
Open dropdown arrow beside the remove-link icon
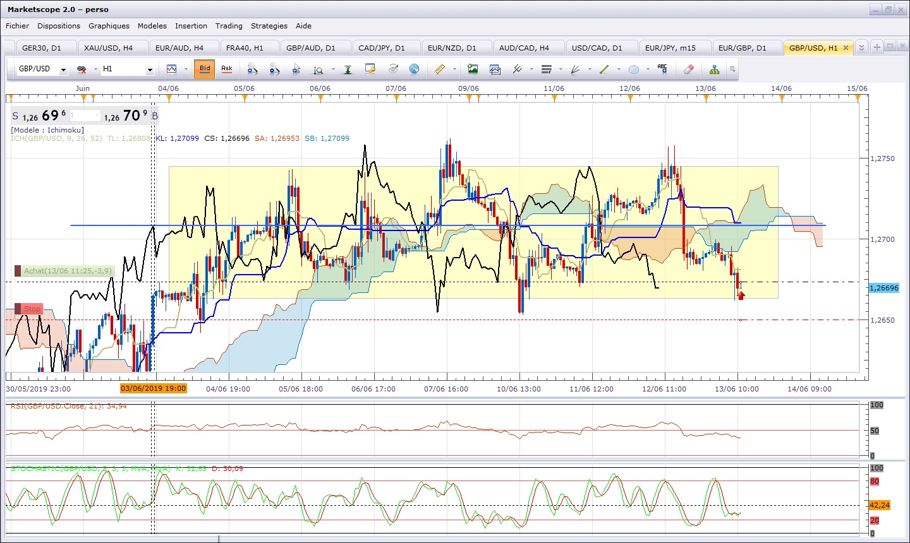coord(95,69)
